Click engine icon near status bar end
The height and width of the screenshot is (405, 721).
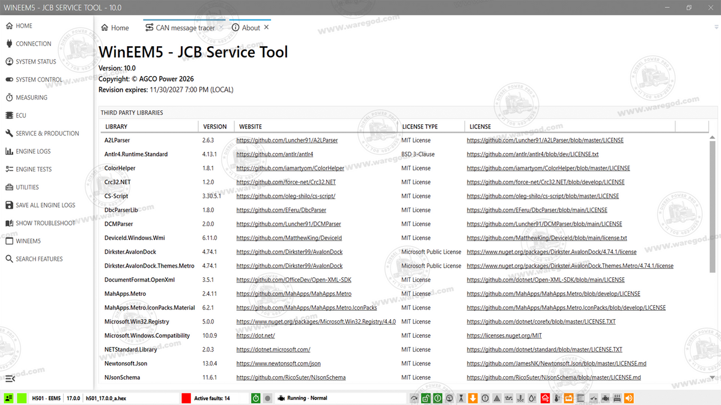(x=604, y=398)
